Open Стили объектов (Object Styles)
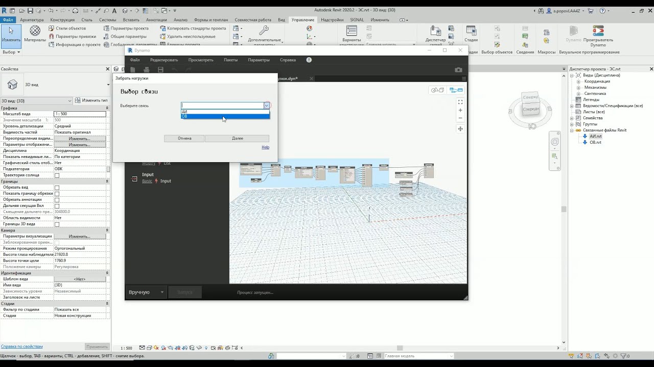The width and height of the screenshot is (654, 367). tap(67, 29)
